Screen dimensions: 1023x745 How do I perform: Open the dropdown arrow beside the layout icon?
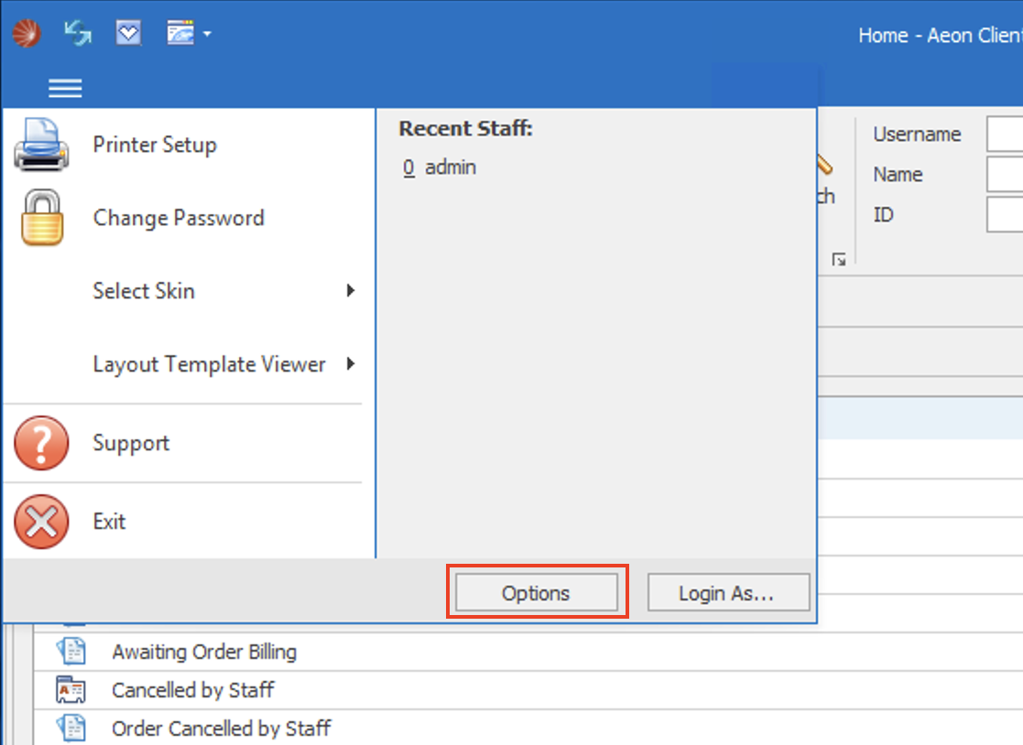pos(207,35)
